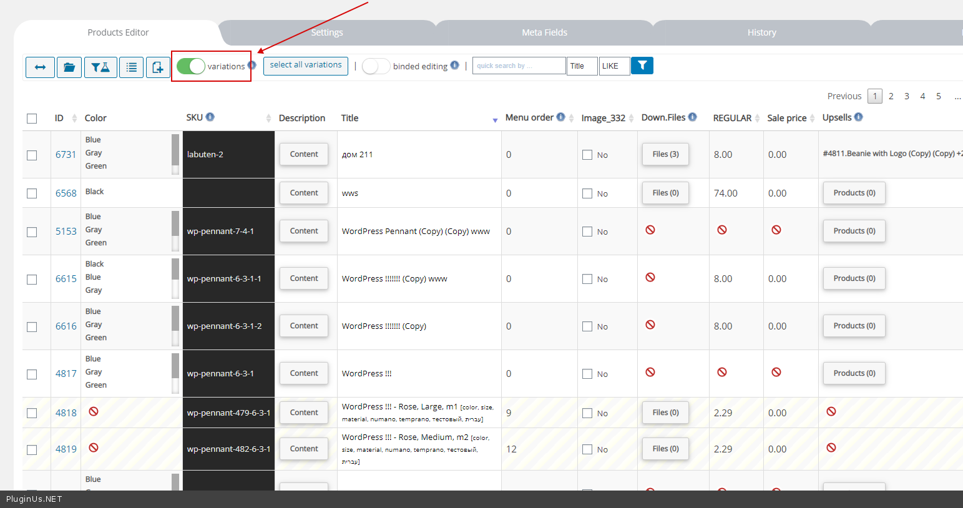The image size is (963, 508).
Task: Open Files (3) for product 6731
Action: coord(665,154)
